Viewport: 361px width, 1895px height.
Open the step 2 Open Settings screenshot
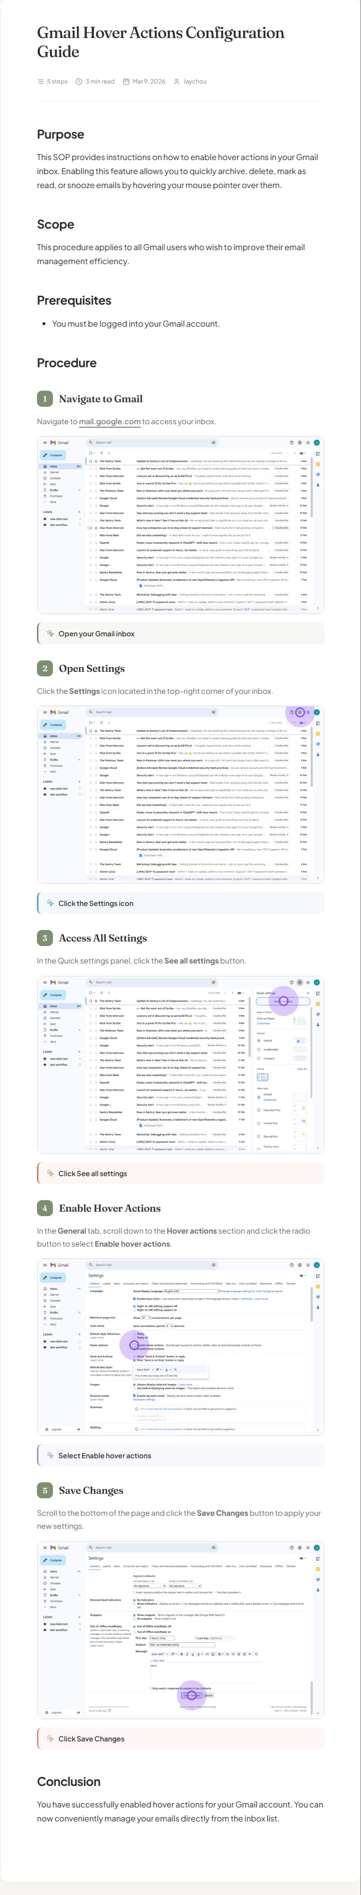pos(181,794)
